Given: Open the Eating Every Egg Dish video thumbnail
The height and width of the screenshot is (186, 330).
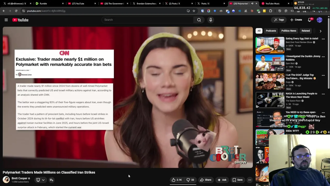Looking at the screenshot, I should coord(270,45).
